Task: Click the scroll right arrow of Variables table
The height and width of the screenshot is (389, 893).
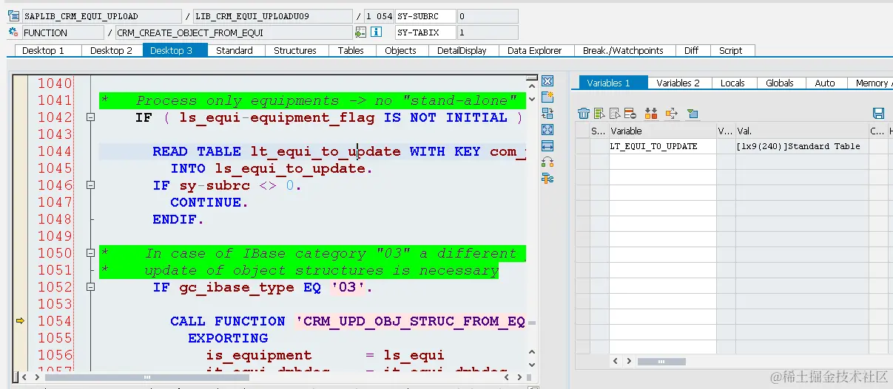Action: pos(629,362)
